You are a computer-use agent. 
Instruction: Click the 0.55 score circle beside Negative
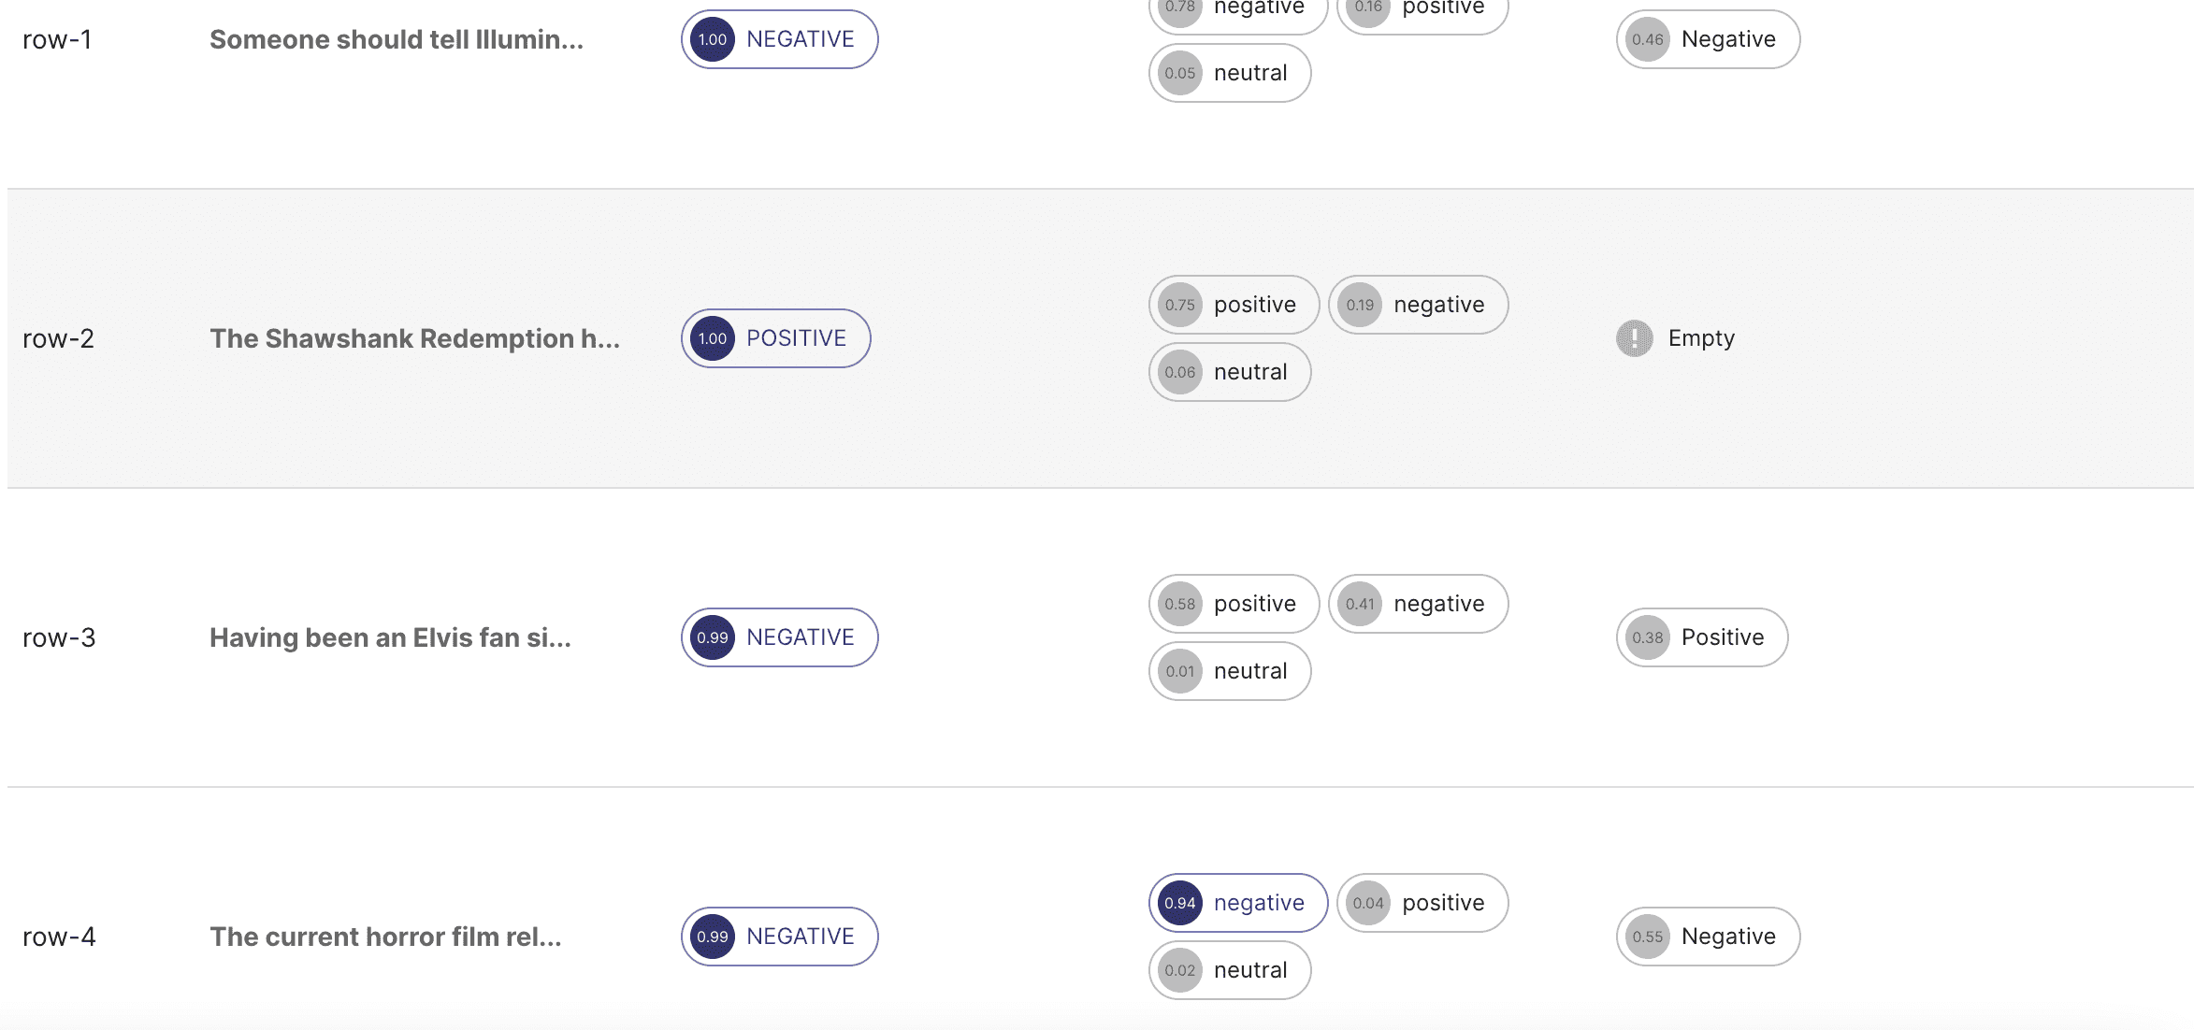[1648, 937]
